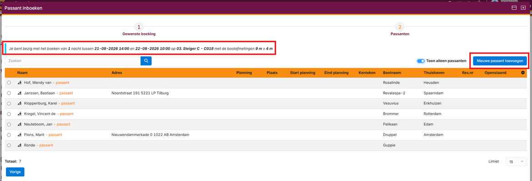This screenshot has width=532, height=181.
Task: Sort by the Planning column header
Action: click(244, 73)
